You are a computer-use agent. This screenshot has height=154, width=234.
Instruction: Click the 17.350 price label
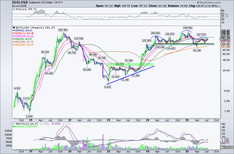click(135, 76)
